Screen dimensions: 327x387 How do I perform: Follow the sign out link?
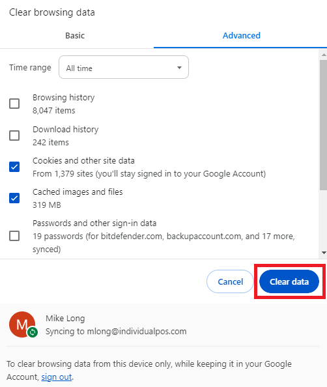(x=57, y=377)
